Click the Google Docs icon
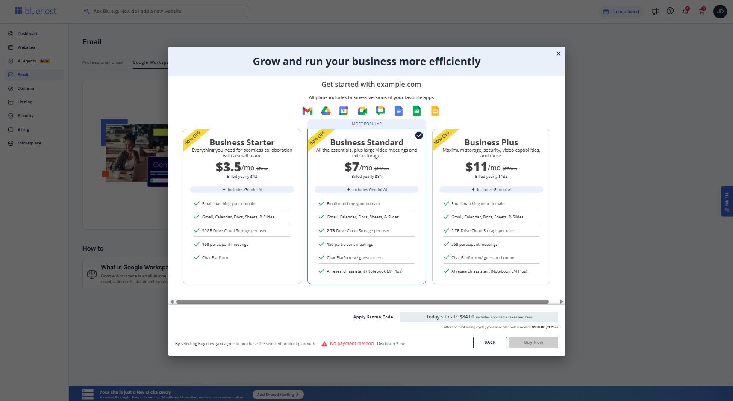 point(399,111)
